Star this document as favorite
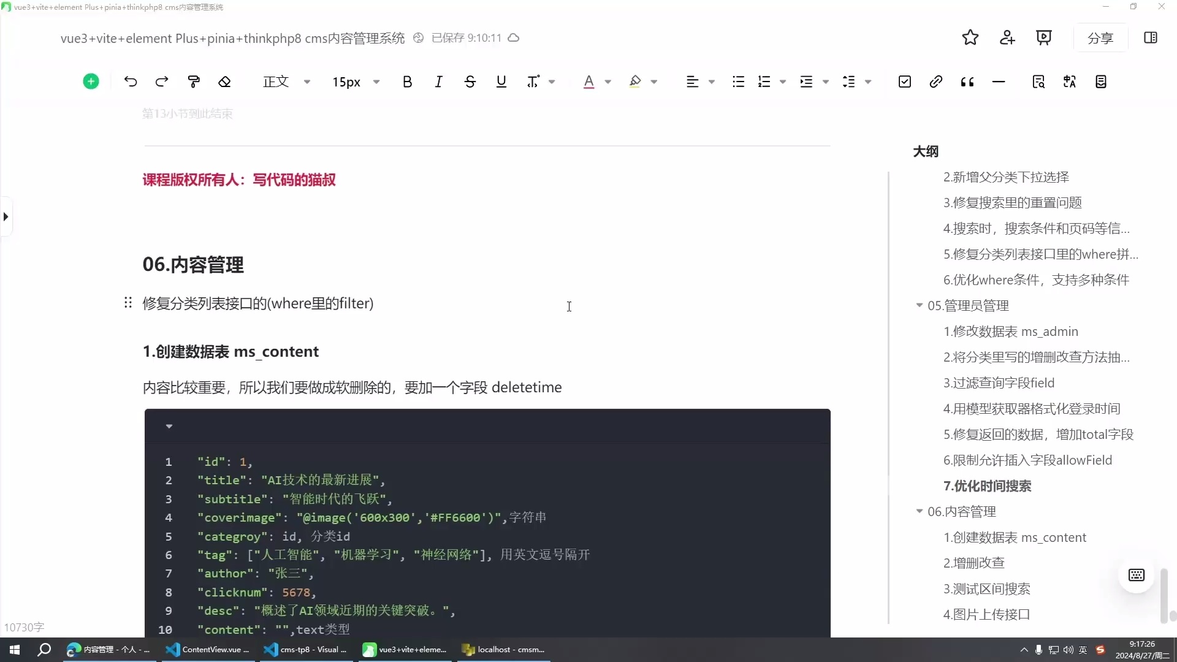This screenshot has height=662, width=1177. (970, 37)
